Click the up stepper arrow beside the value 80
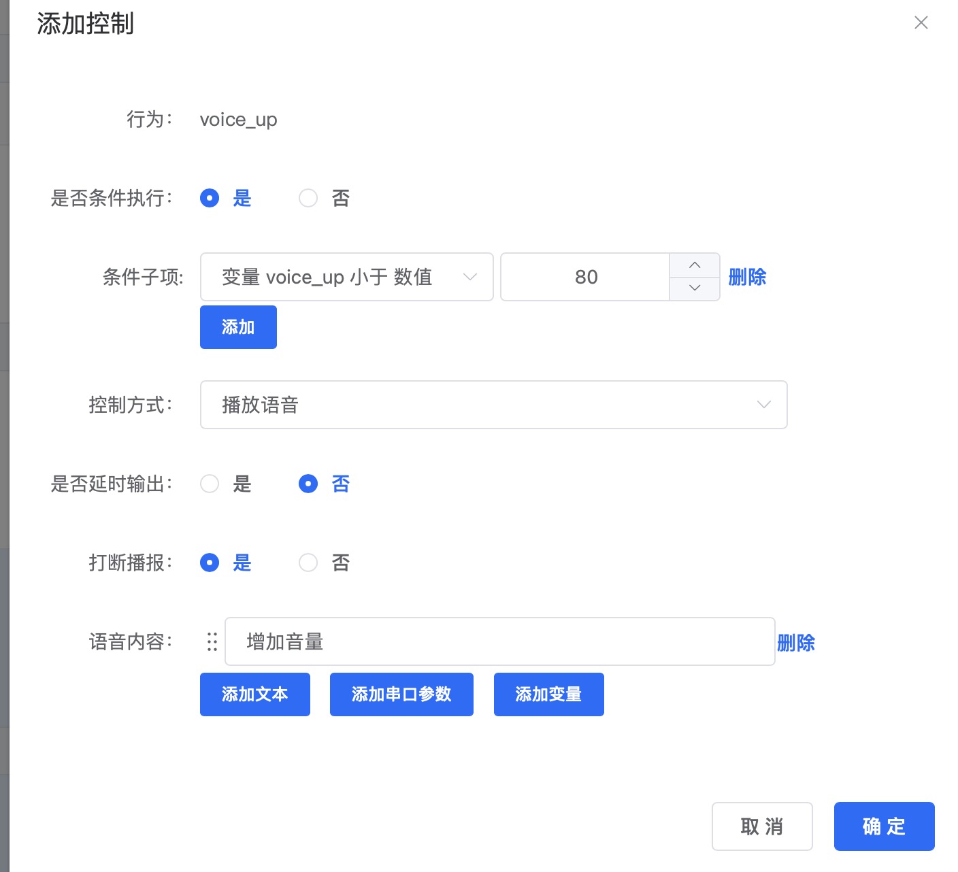This screenshot has width=958, height=872. (x=695, y=265)
